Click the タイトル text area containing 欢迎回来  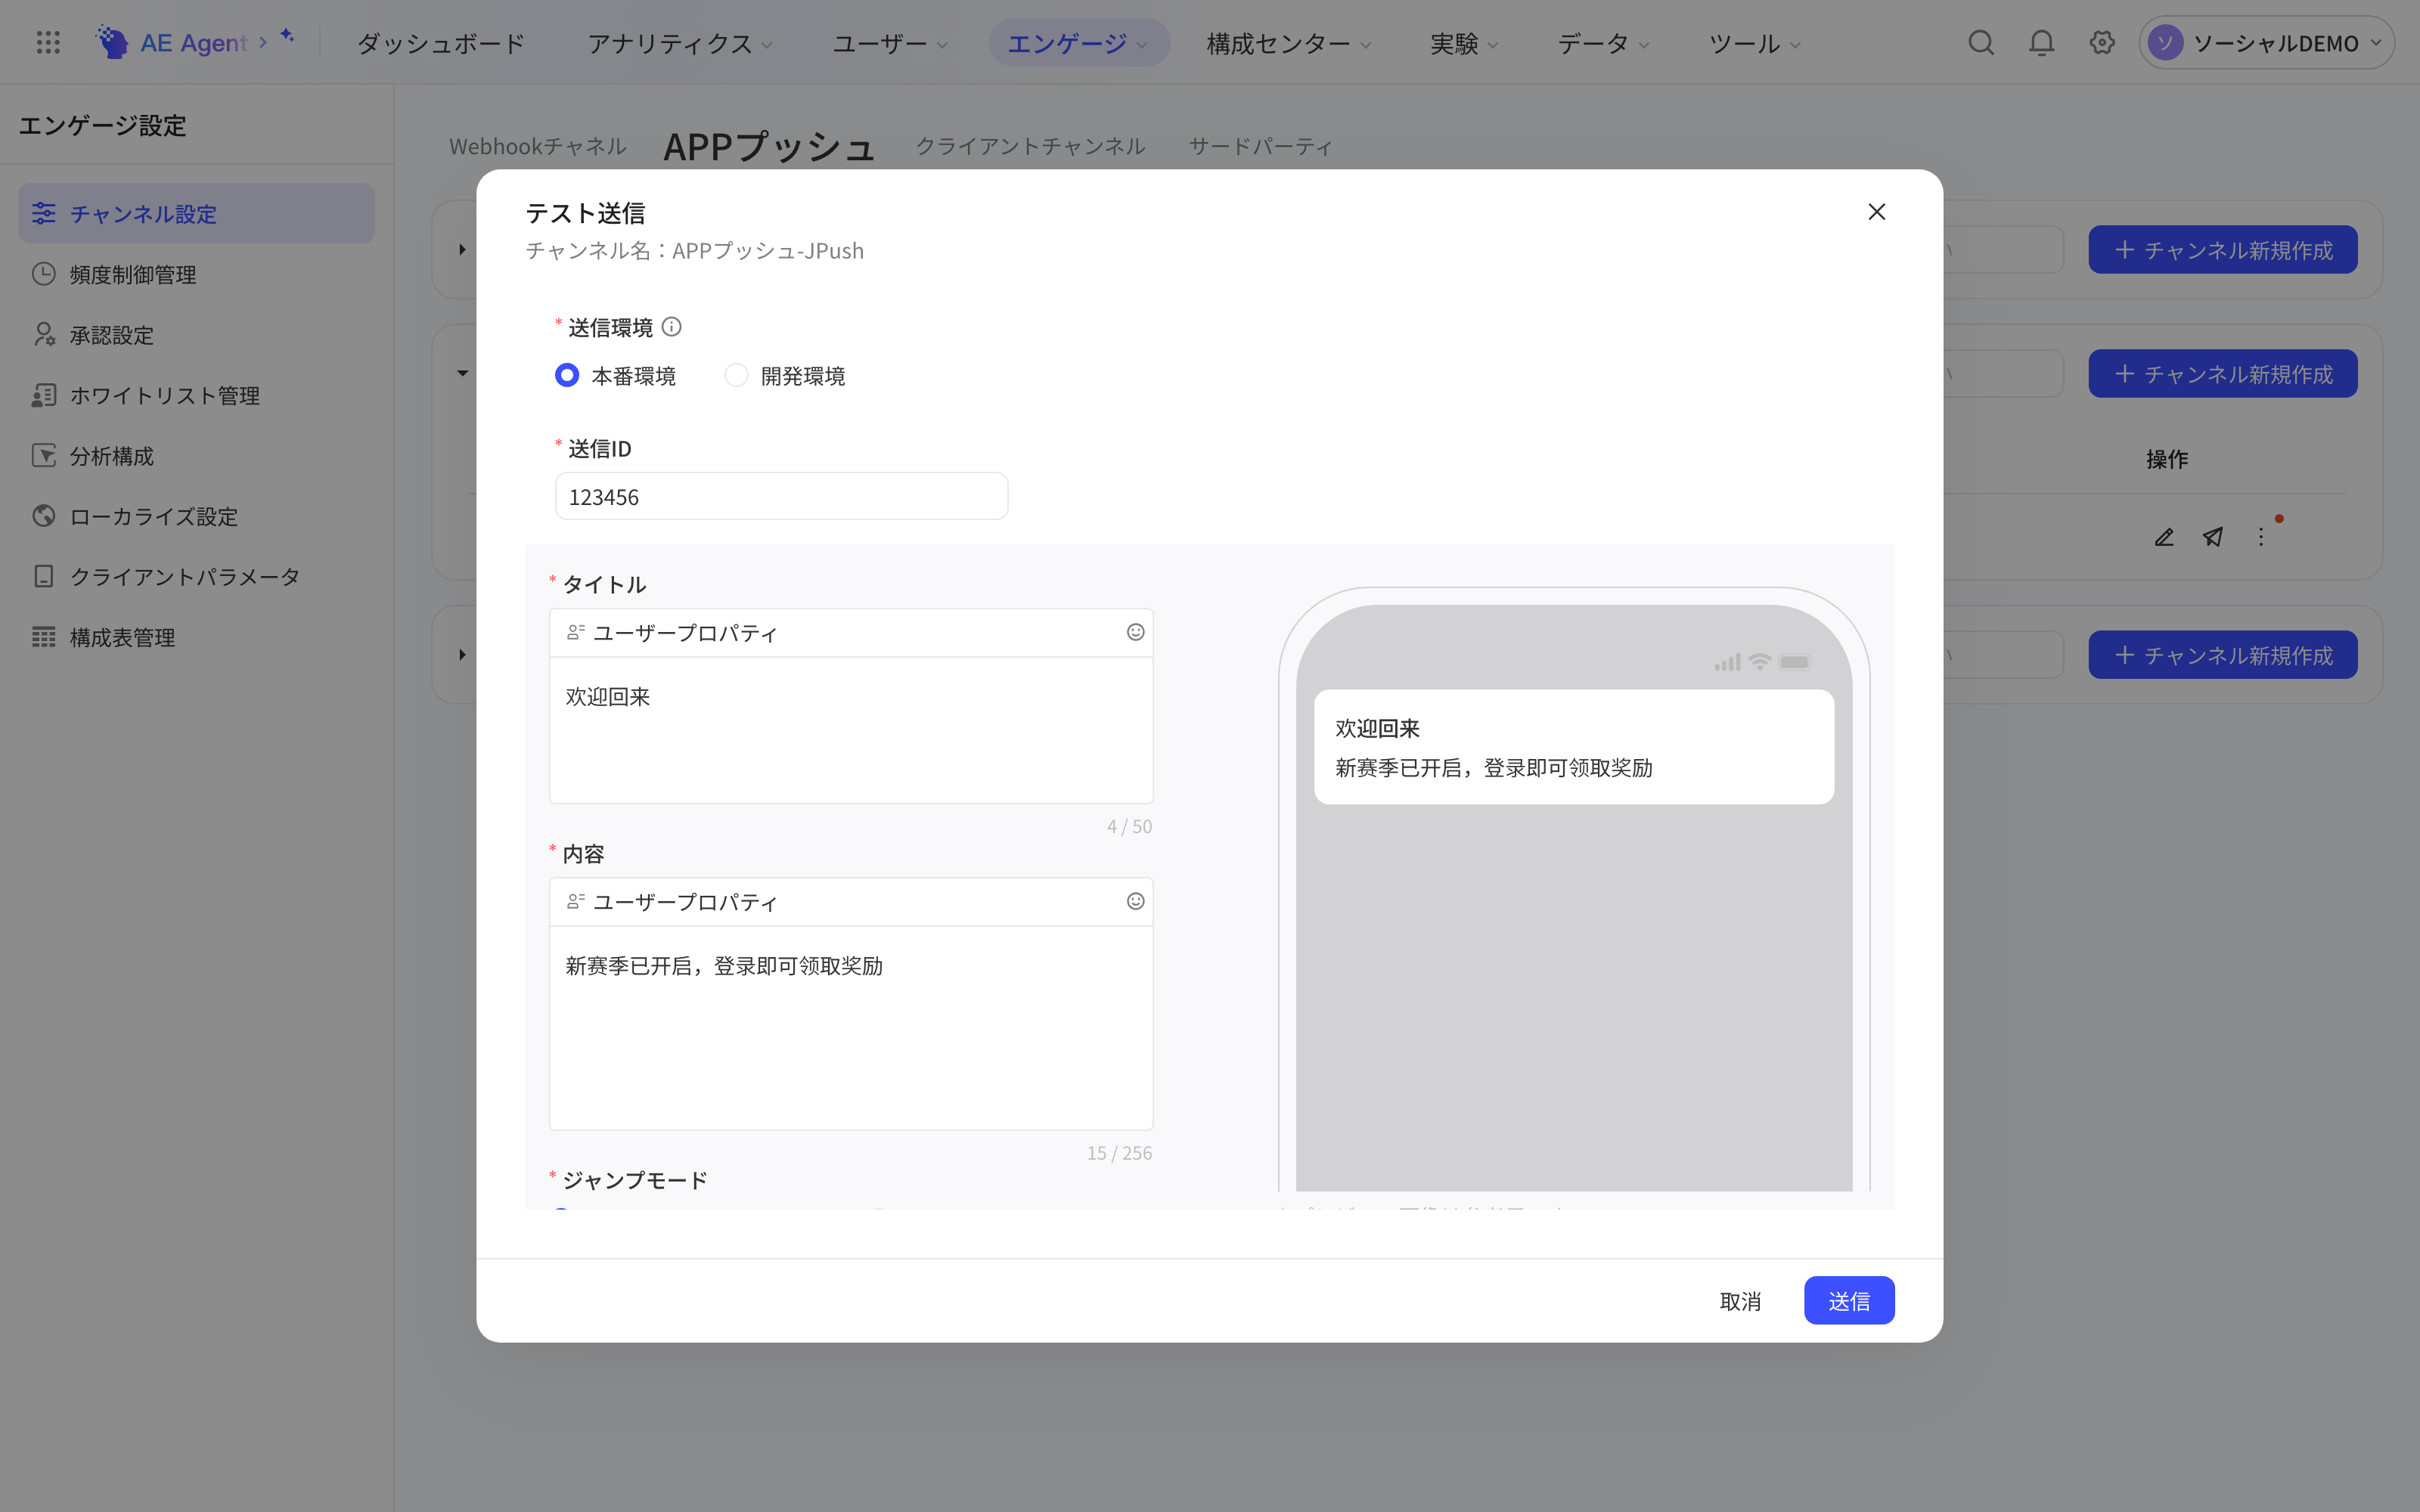pyautogui.click(x=851, y=730)
